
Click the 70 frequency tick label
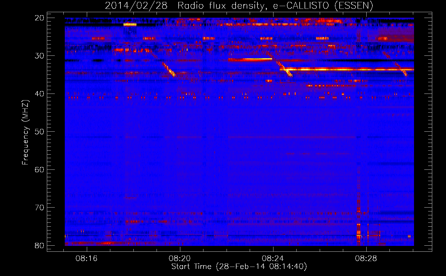tap(39, 208)
